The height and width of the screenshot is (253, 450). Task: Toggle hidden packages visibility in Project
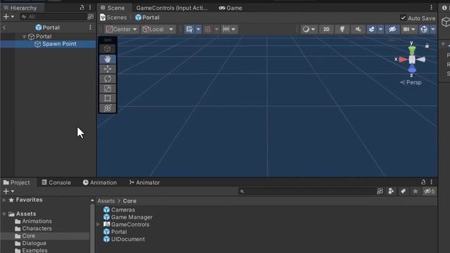(x=430, y=191)
